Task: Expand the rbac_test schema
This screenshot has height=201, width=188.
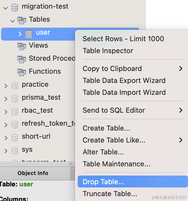Action: click(6, 112)
